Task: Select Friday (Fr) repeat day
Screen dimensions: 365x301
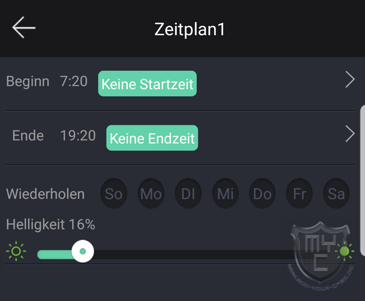Action: [299, 193]
